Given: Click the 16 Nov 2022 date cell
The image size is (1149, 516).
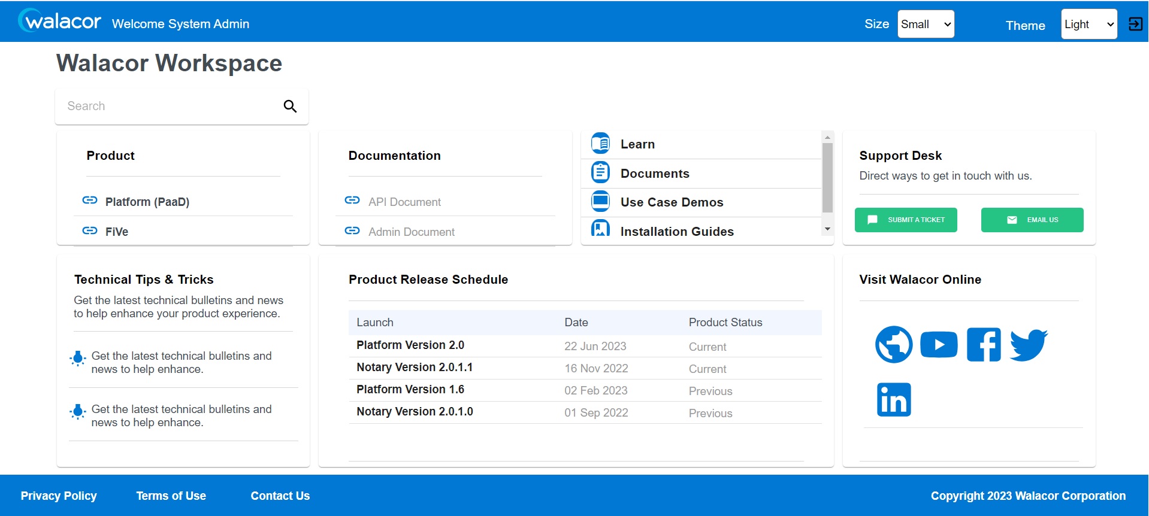Looking at the screenshot, I should [596, 368].
